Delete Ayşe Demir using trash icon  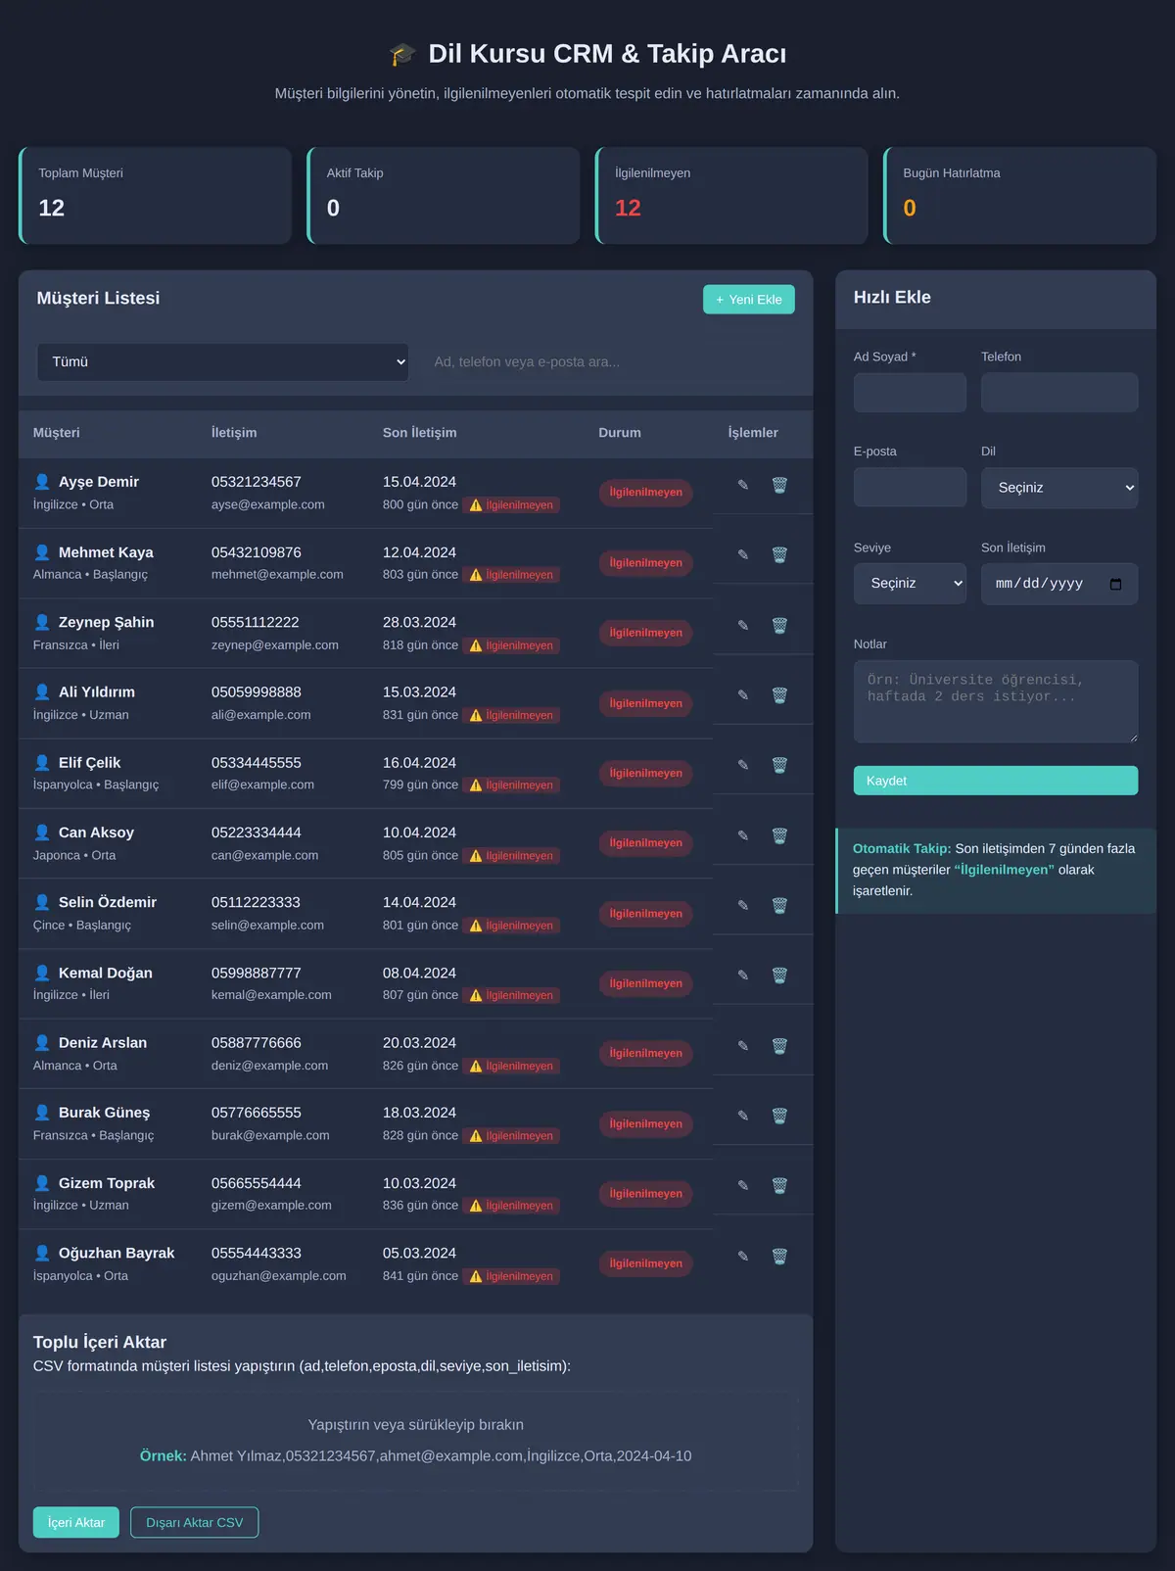coord(779,485)
